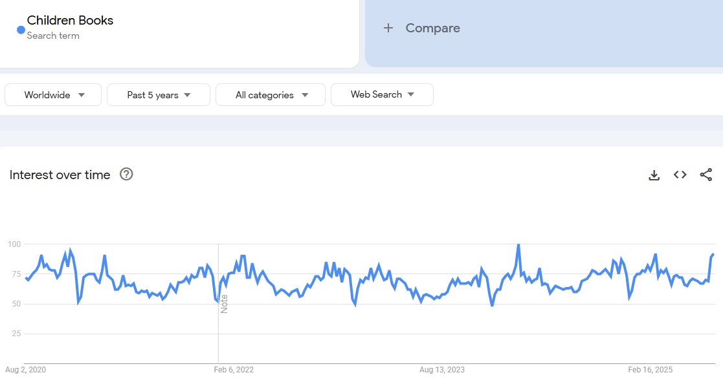The height and width of the screenshot is (386, 723).
Task: Open the Past 5 years time range dropdown
Action: click(159, 95)
